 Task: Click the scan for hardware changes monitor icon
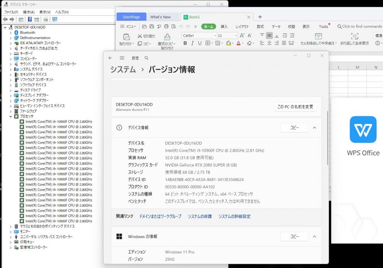click(55, 19)
